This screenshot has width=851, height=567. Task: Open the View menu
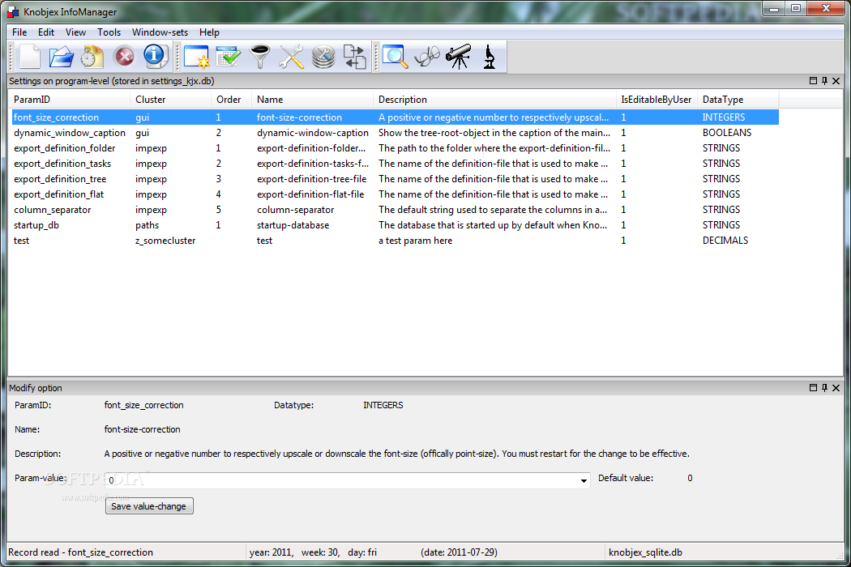coord(75,32)
